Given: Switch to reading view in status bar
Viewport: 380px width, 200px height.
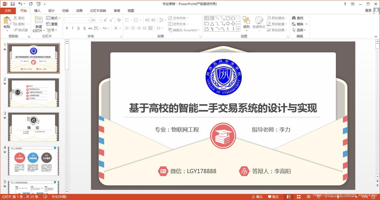Looking at the screenshot, I should click(308, 197).
